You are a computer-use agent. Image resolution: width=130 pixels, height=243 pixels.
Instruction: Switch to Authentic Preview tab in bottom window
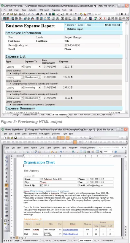tap(30, 241)
